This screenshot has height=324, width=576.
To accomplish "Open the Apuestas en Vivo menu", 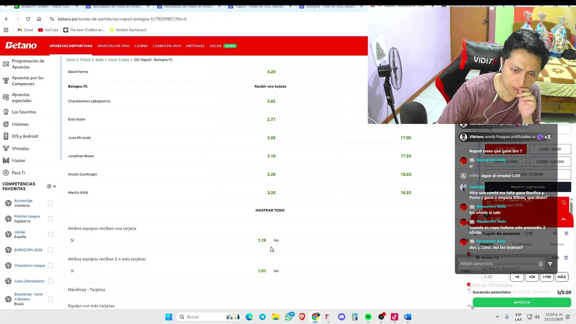I will click(113, 46).
